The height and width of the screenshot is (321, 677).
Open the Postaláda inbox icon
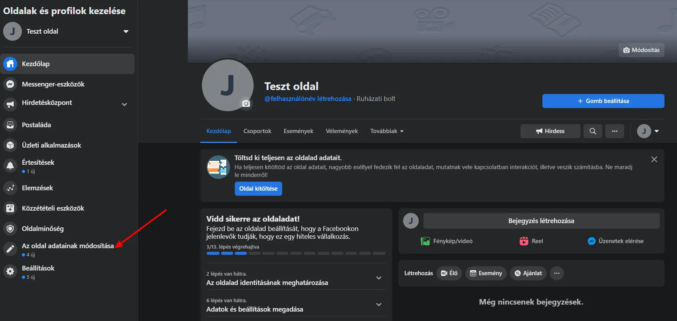10,125
